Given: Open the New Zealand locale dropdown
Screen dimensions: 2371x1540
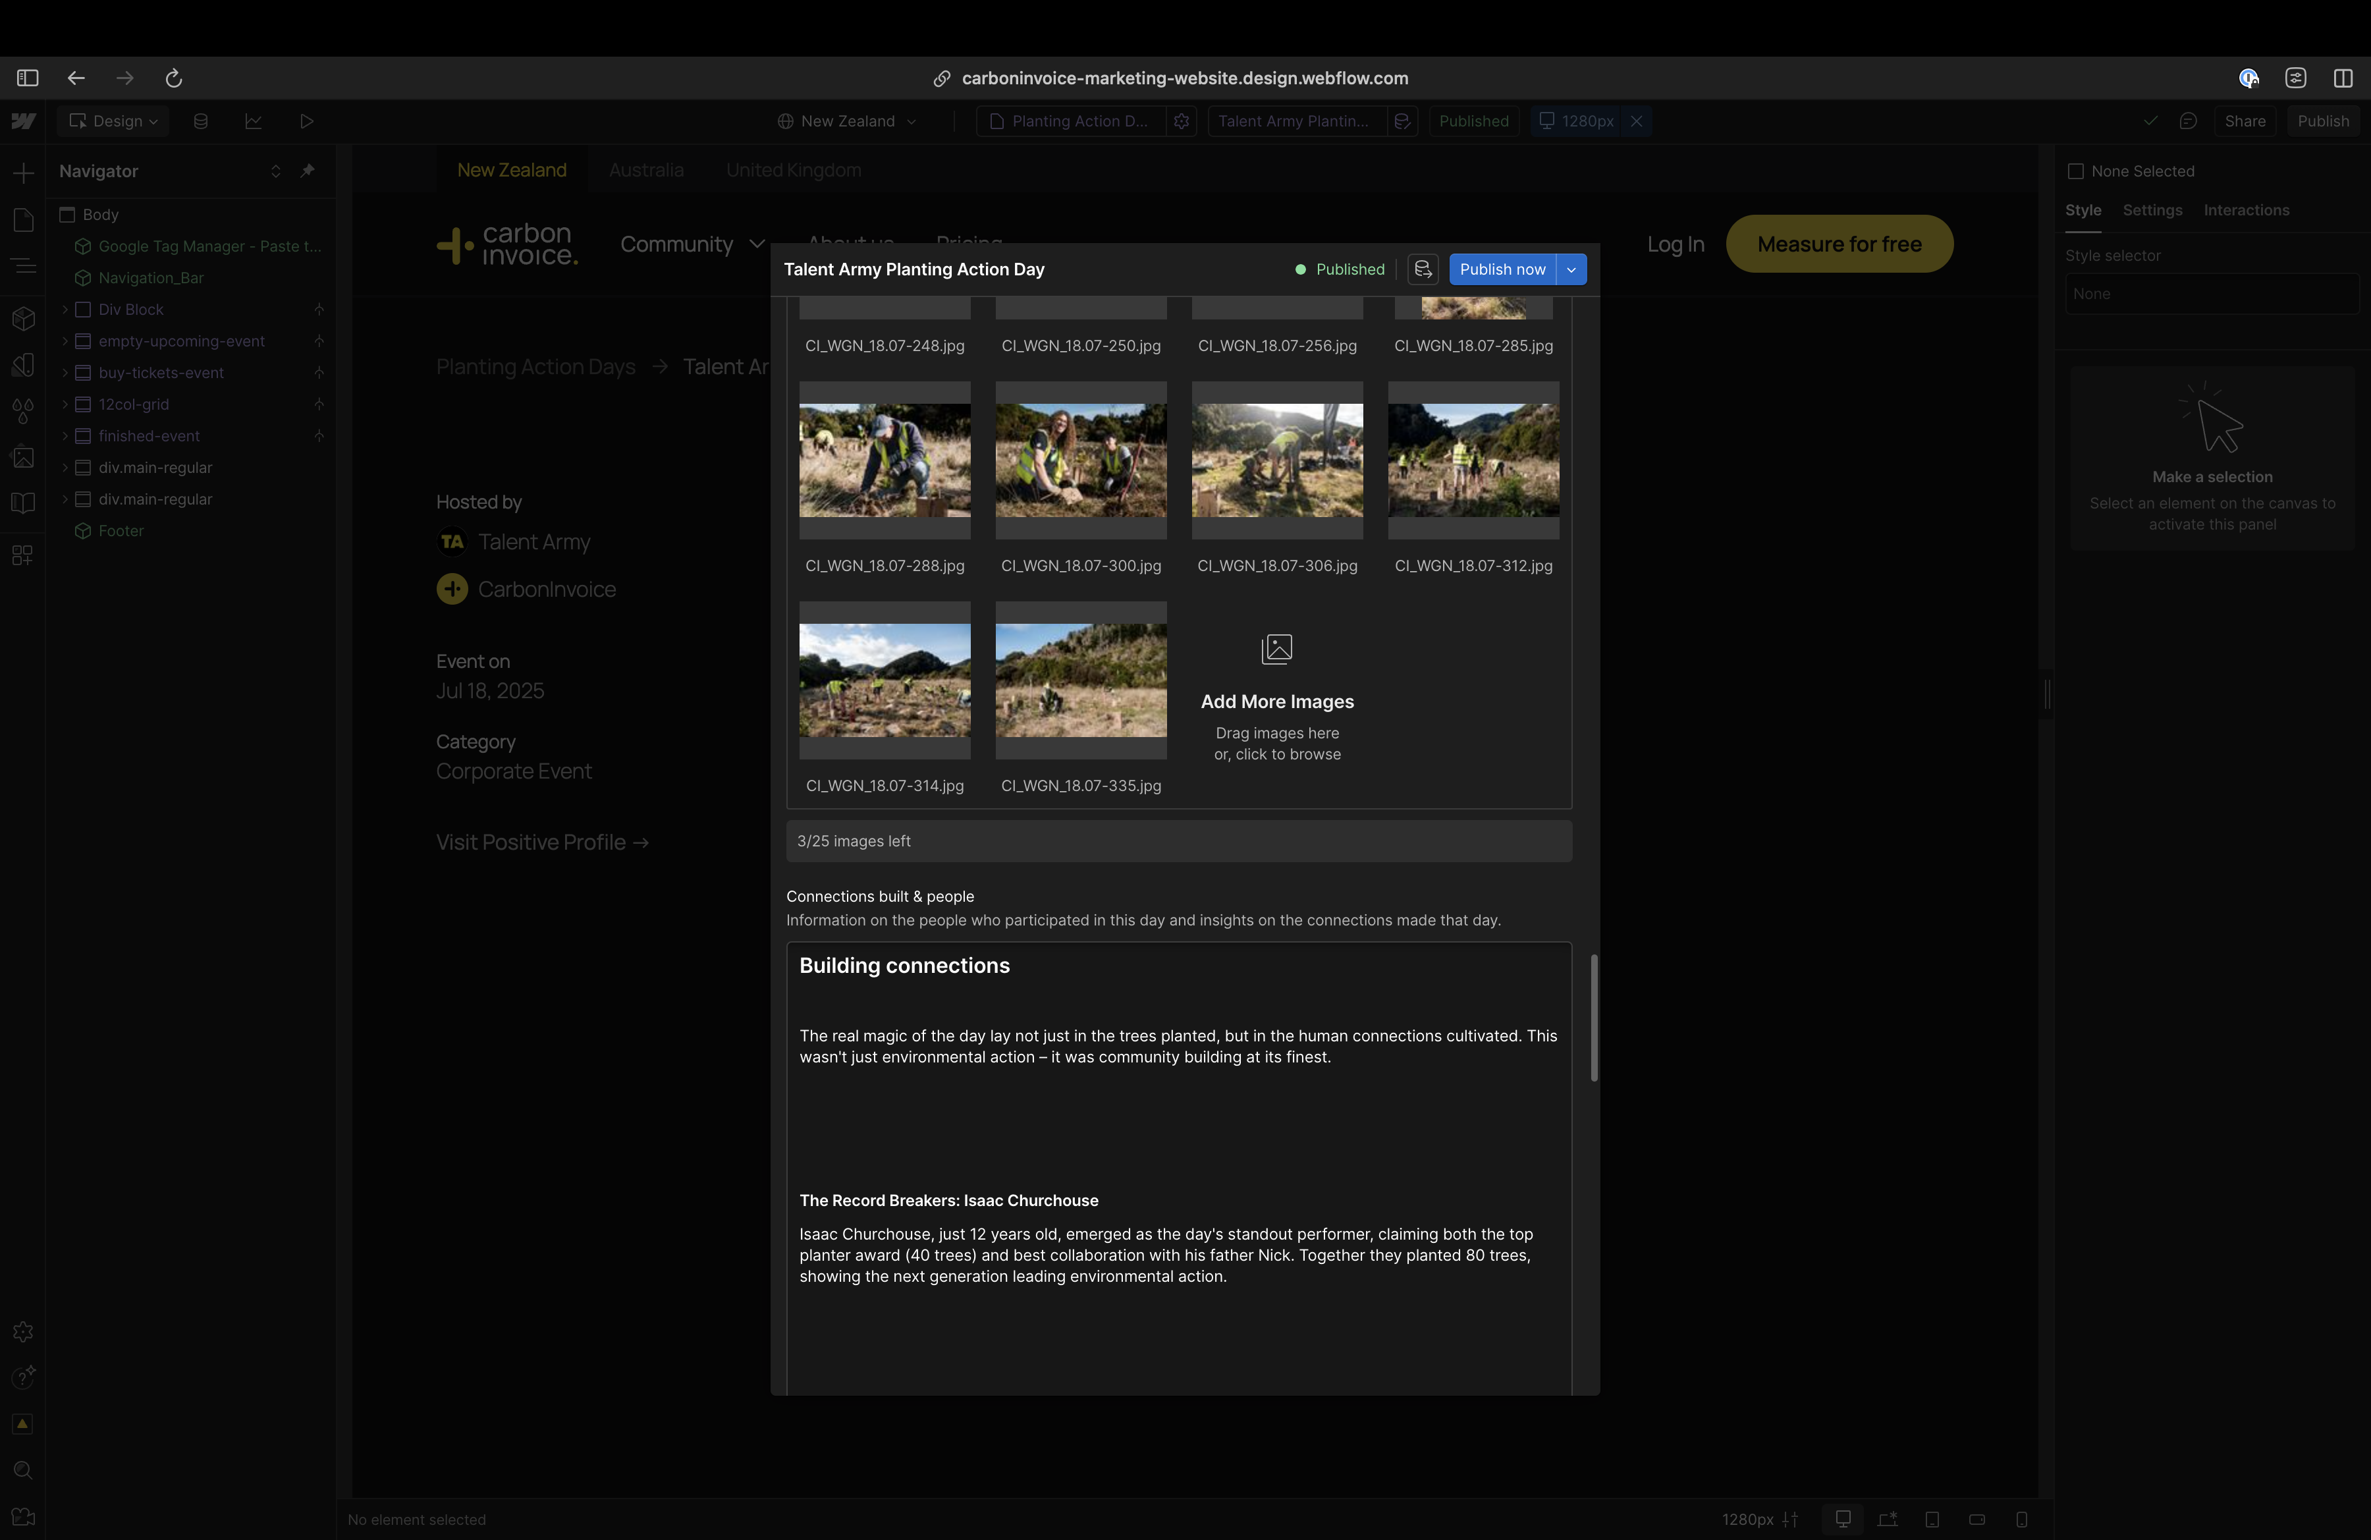Looking at the screenshot, I should click(x=847, y=121).
